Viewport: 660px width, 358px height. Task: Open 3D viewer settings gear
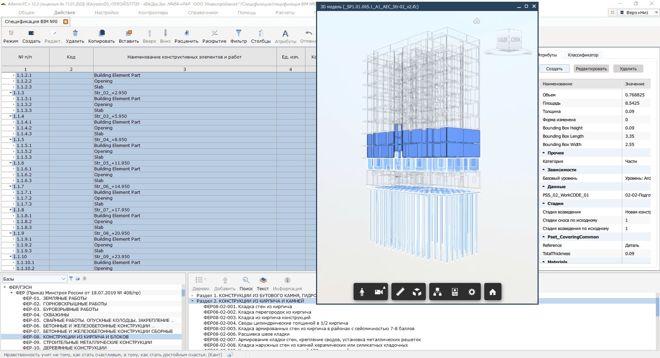472,292
